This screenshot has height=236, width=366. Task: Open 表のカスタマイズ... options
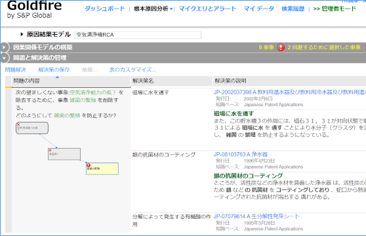132,69
